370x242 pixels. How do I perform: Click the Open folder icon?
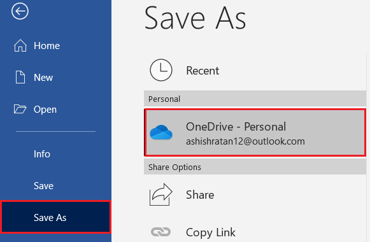tap(20, 109)
